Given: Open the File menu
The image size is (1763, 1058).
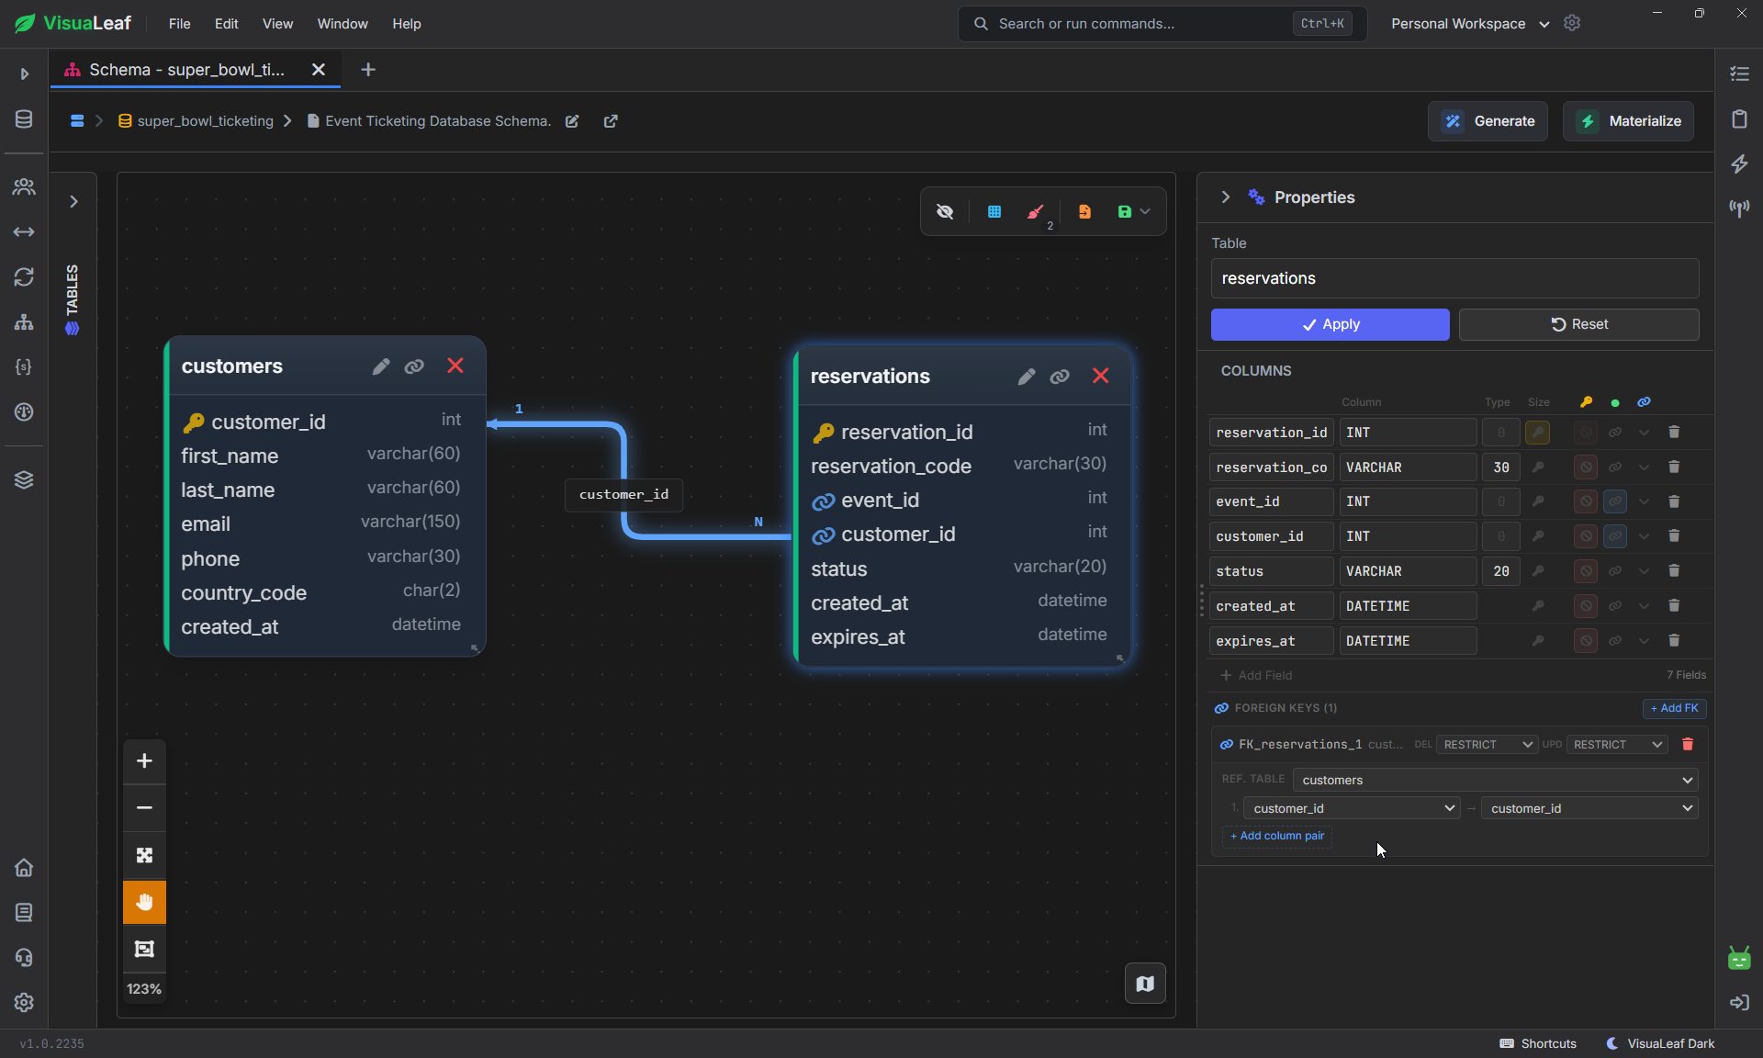Looking at the screenshot, I should click(x=180, y=24).
